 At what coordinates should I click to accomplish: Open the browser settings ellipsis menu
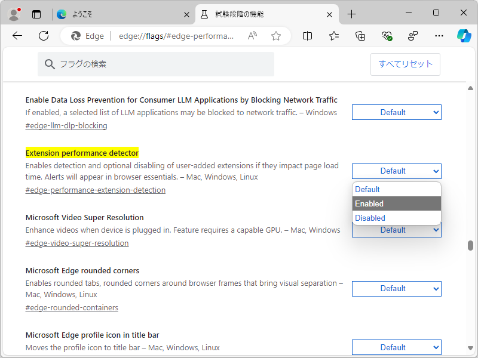click(x=439, y=36)
